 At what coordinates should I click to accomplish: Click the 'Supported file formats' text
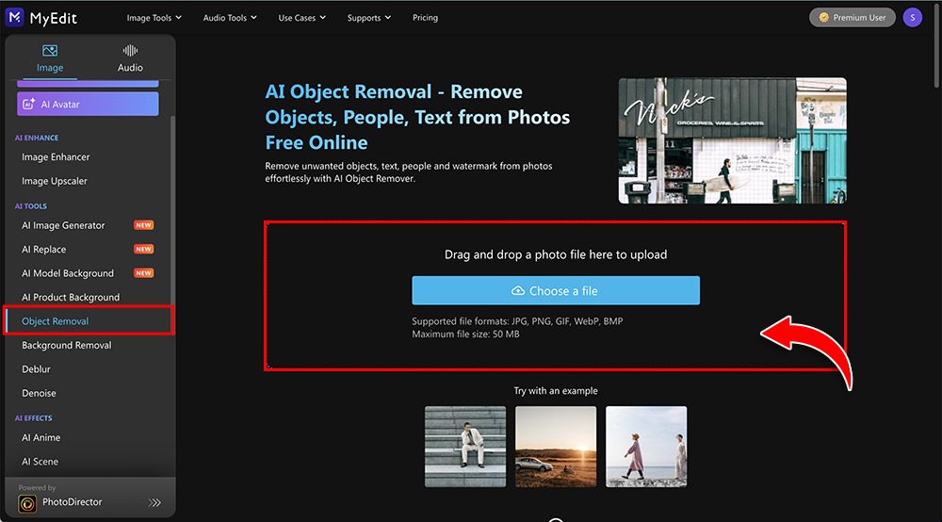[x=517, y=321]
